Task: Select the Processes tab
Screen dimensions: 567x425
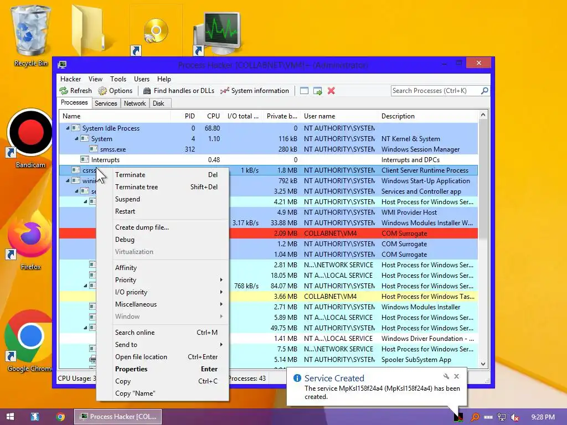Action: pos(74,102)
